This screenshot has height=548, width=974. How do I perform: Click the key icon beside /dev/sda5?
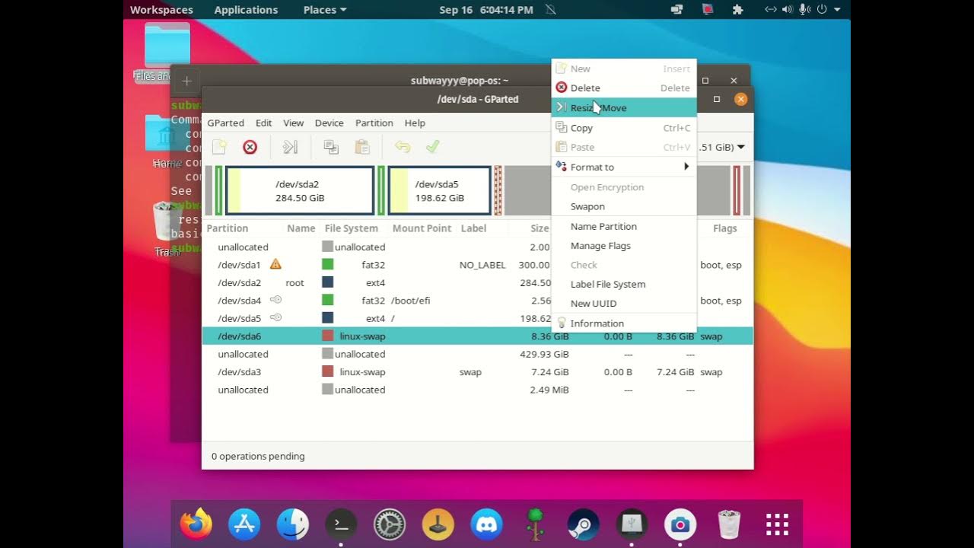point(275,318)
